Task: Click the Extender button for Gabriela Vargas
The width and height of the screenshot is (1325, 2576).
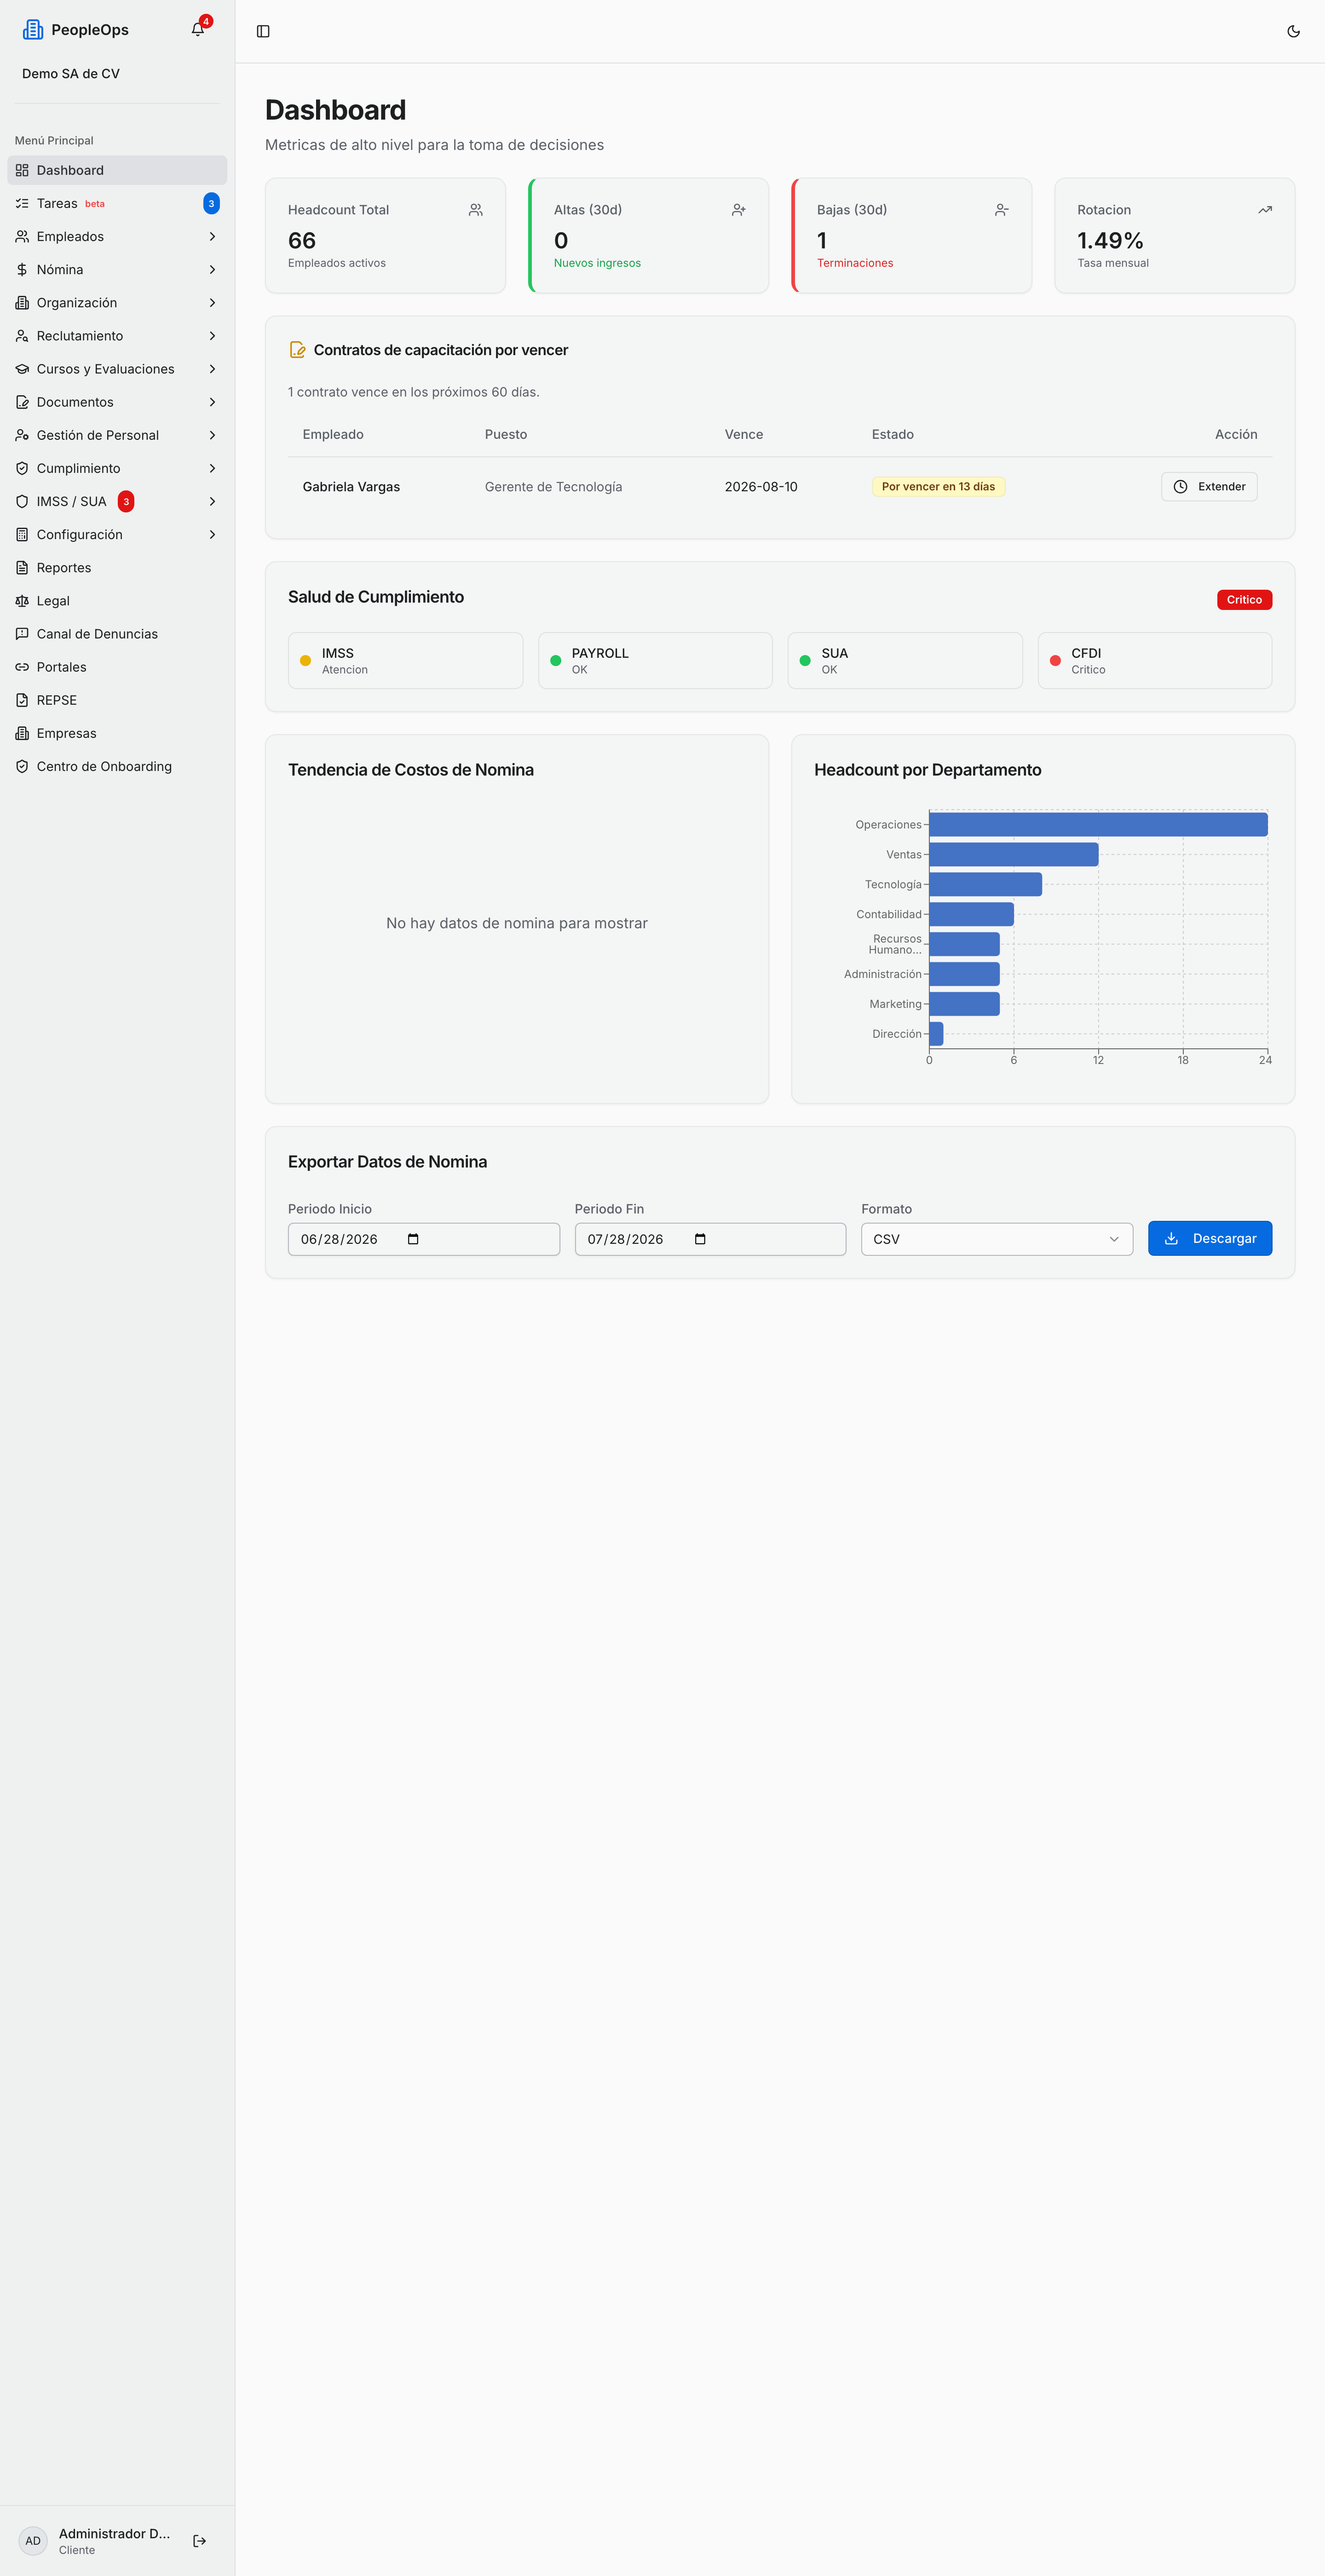Action: tap(1209, 487)
